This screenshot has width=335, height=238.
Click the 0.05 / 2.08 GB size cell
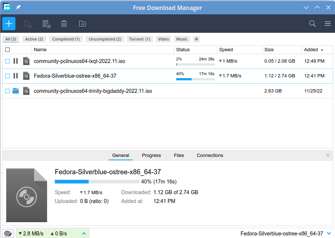(x=280, y=61)
